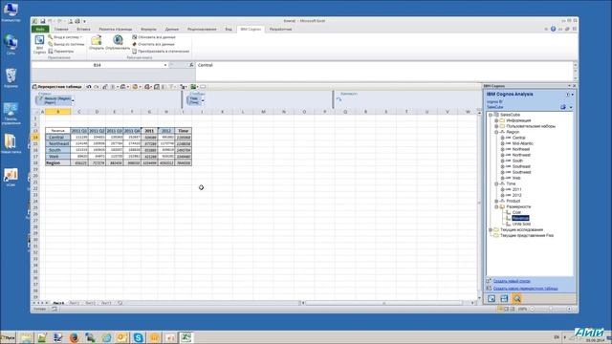
Task: Open the Name Box dropdown arrow
Action: (165, 65)
